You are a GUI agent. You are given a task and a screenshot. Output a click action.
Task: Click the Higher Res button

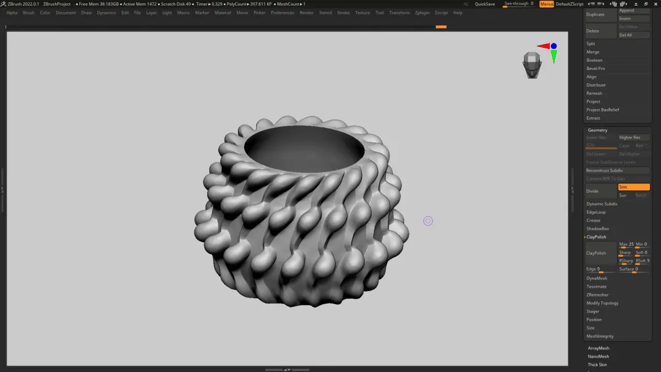pyautogui.click(x=634, y=137)
